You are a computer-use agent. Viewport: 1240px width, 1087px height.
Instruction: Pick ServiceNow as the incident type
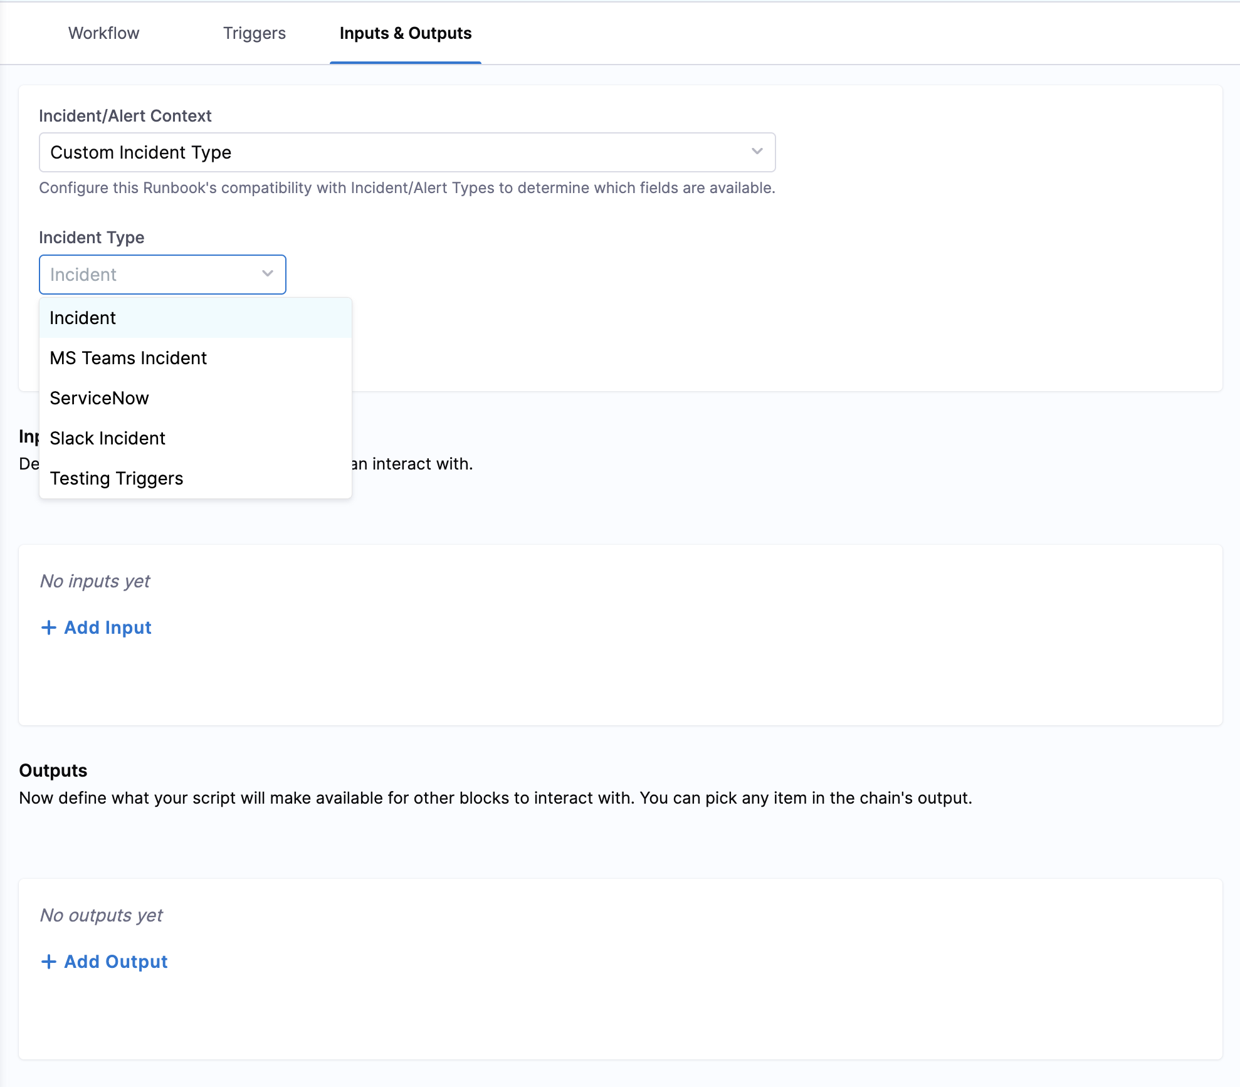(x=99, y=397)
